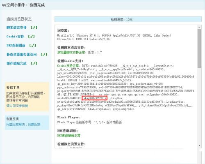Viewport: 205px width, 164px height.
Task: Click the scrollbar down arrow
Action: 199,146
